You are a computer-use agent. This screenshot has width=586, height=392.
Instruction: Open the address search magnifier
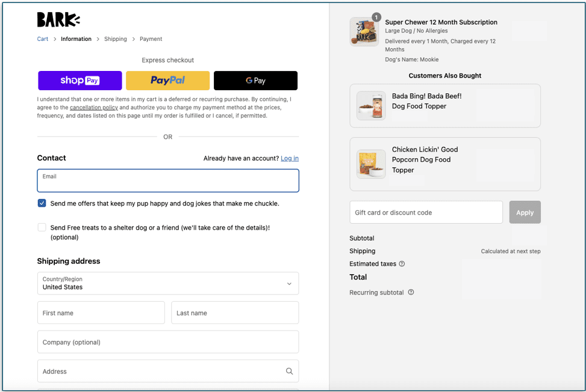289,371
